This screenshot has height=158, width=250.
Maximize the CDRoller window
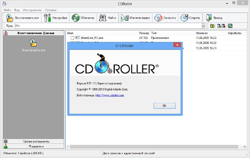(x=234, y=3)
